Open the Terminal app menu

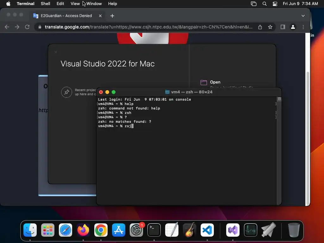[x=25, y=3]
